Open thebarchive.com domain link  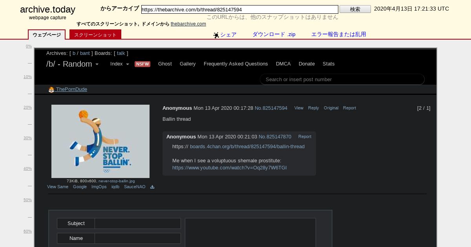point(188,24)
